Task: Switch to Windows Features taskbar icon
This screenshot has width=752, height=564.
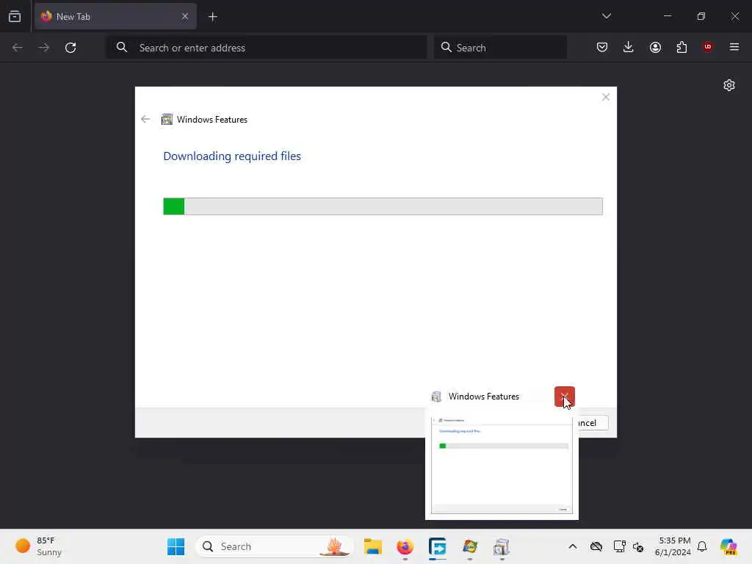Action: (x=502, y=546)
